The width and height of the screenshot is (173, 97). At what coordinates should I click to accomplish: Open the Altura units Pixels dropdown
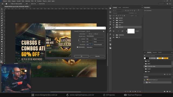[x=99, y=42]
